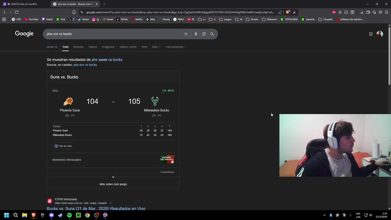Open the Google account avatar
391x220 pixels.
click(380, 34)
